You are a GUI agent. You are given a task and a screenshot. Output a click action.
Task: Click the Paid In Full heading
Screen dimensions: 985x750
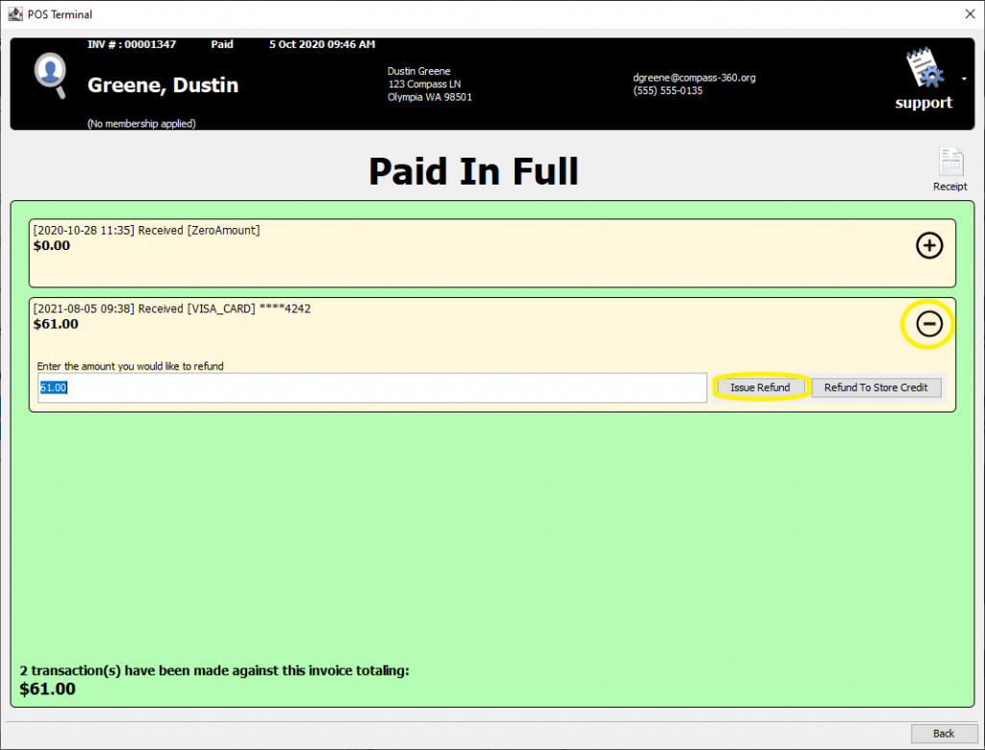[x=473, y=171]
